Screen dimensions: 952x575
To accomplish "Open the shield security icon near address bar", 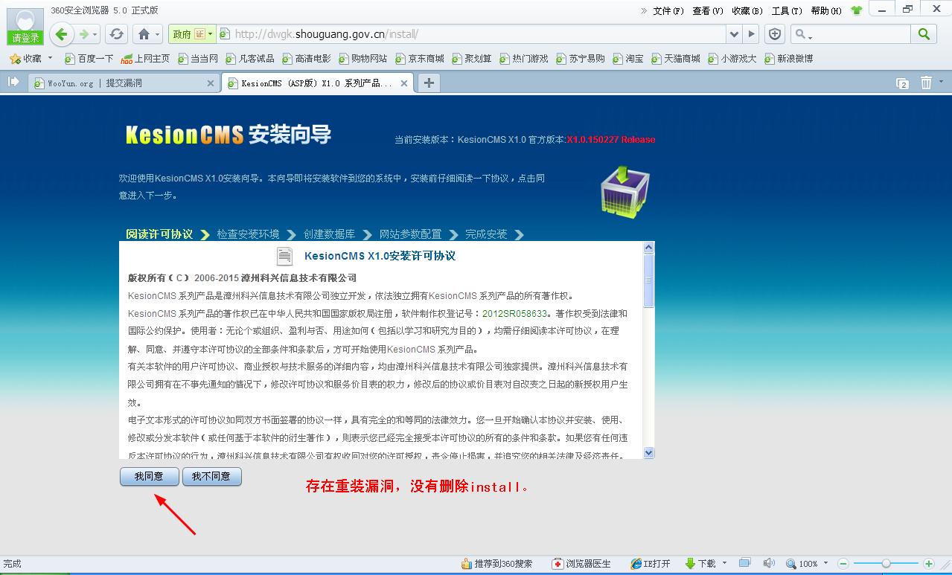I will tap(775, 34).
